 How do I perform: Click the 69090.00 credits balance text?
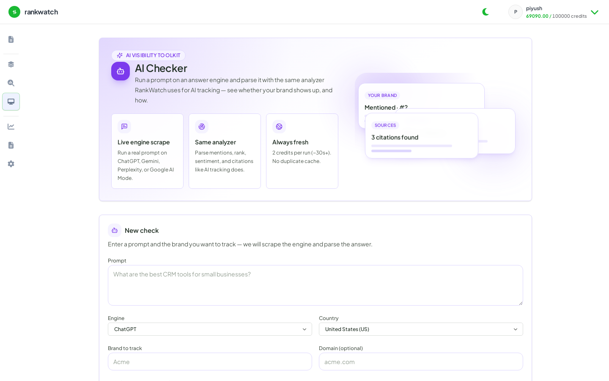coord(537,16)
